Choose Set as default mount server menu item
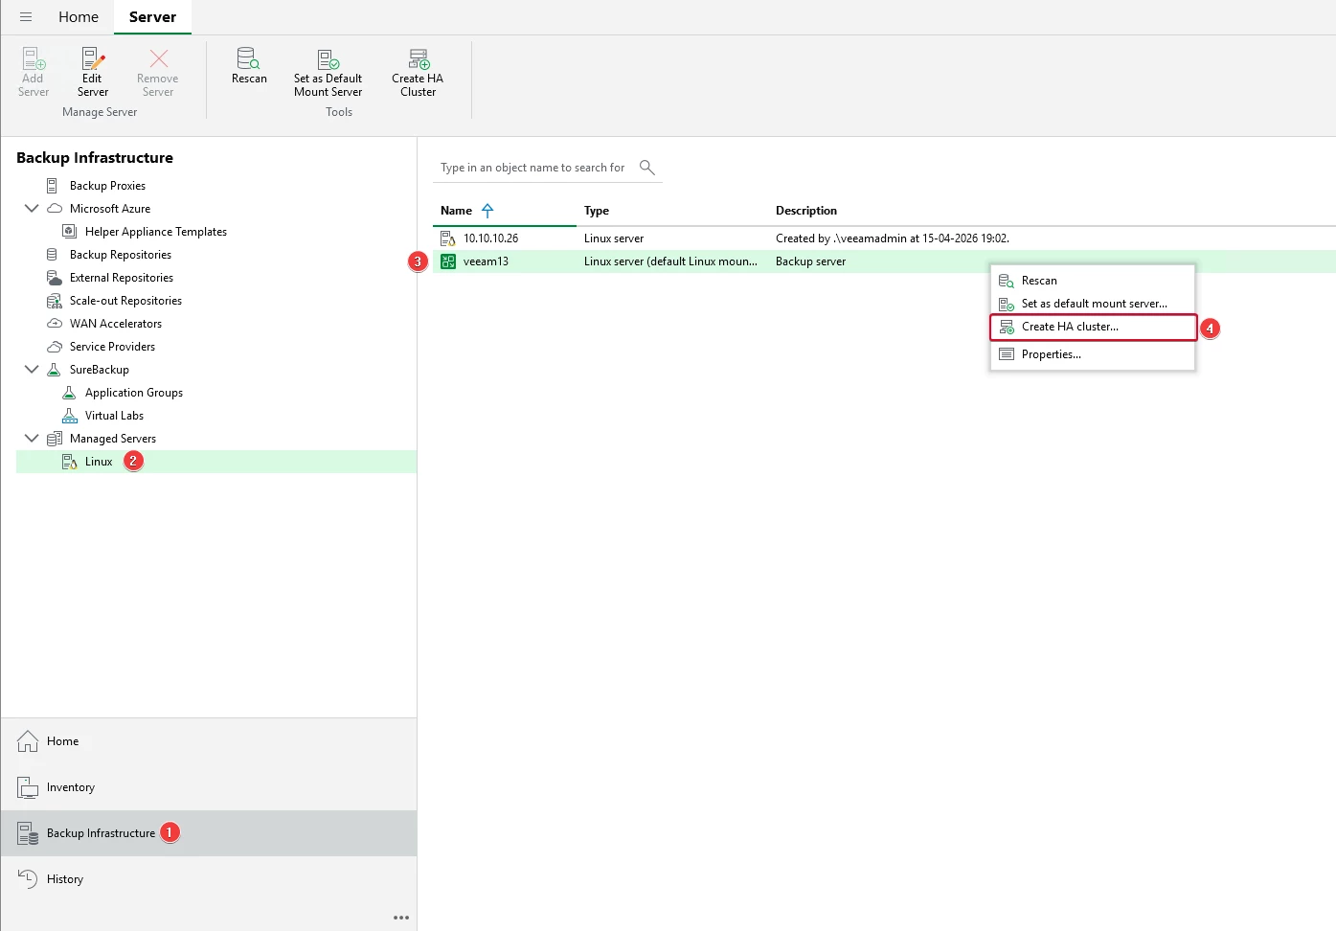Image resolution: width=1336 pixels, height=931 pixels. coord(1093,304)
